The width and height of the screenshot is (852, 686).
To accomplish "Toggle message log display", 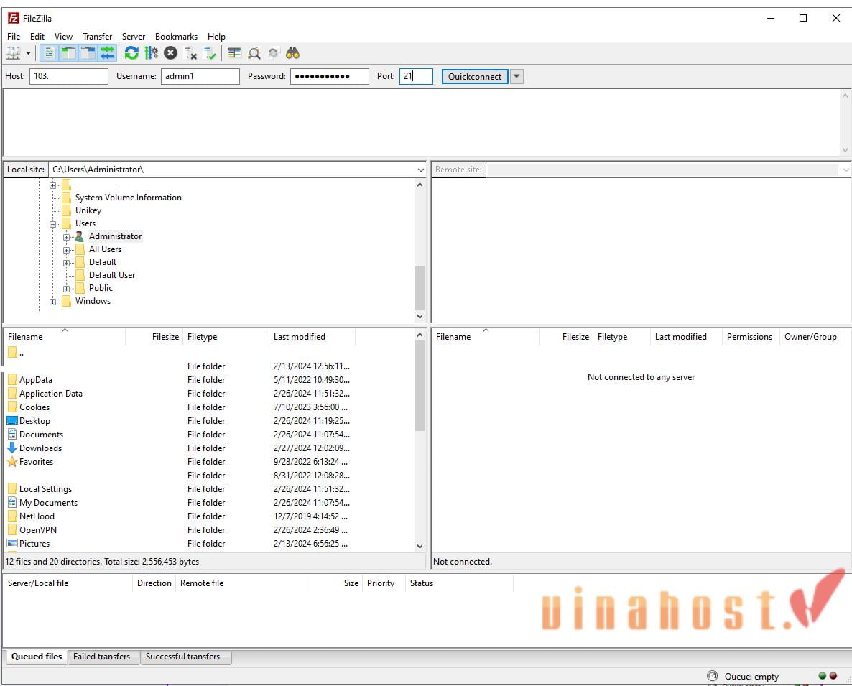I will 49,53.
